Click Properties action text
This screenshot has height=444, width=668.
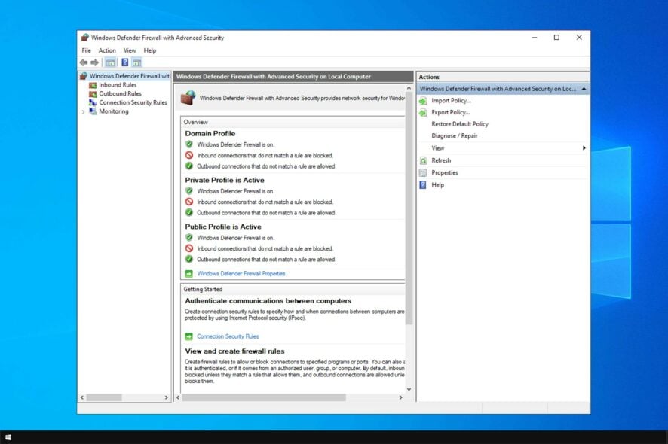(x=444, y=172)
